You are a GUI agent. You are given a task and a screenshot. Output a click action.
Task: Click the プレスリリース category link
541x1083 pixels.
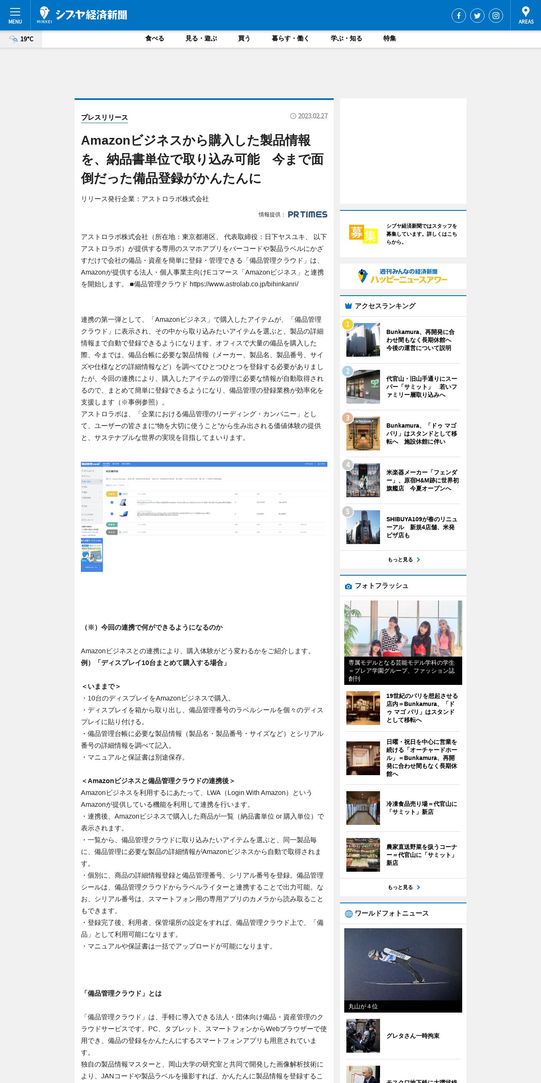104,118
